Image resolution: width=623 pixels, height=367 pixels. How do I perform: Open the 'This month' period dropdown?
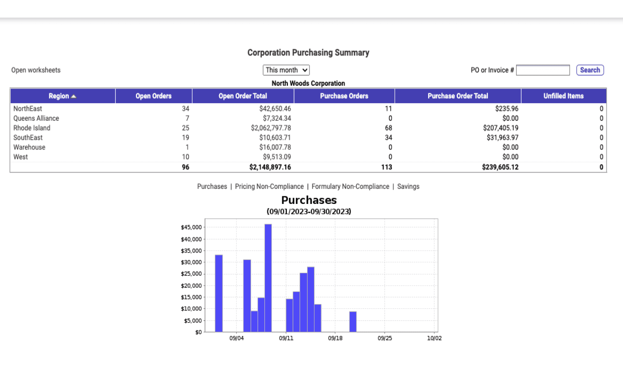pyautogui.click(x=286, y=70)
